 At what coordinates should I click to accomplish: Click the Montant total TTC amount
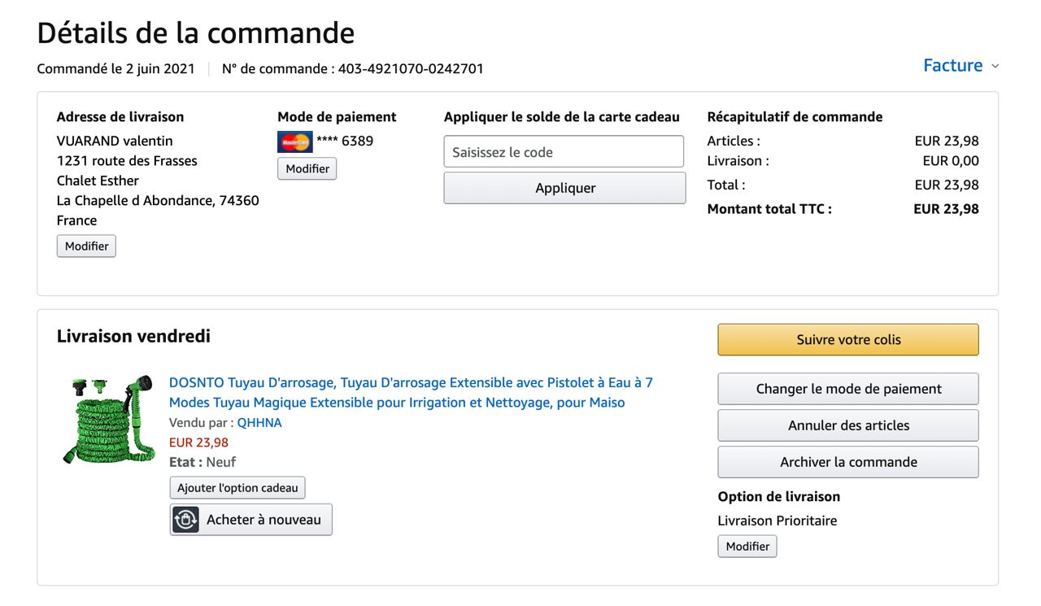point(946,209)
